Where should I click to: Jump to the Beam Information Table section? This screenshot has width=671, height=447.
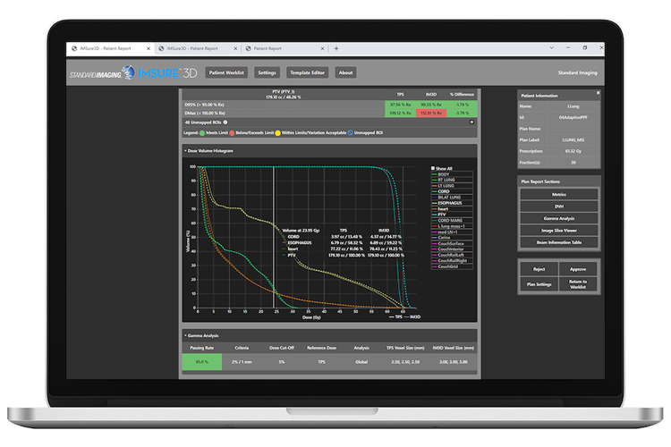coord(559,242)
